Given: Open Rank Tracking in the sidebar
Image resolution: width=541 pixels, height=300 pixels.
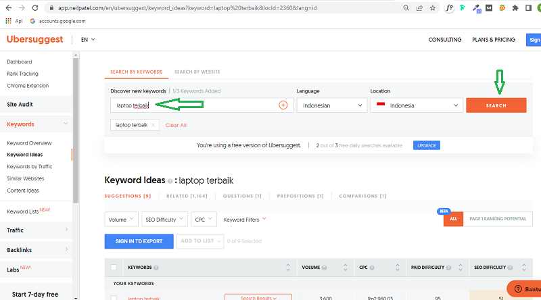Looking at the screenshot, I should (22, 74).
